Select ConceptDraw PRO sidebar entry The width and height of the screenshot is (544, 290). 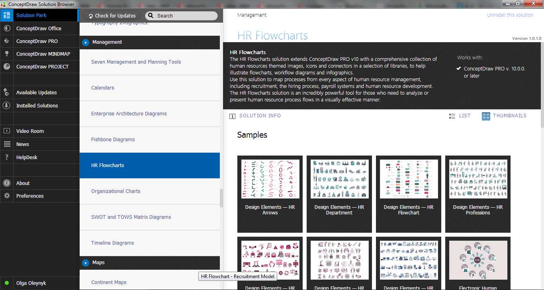coord(40,41)
